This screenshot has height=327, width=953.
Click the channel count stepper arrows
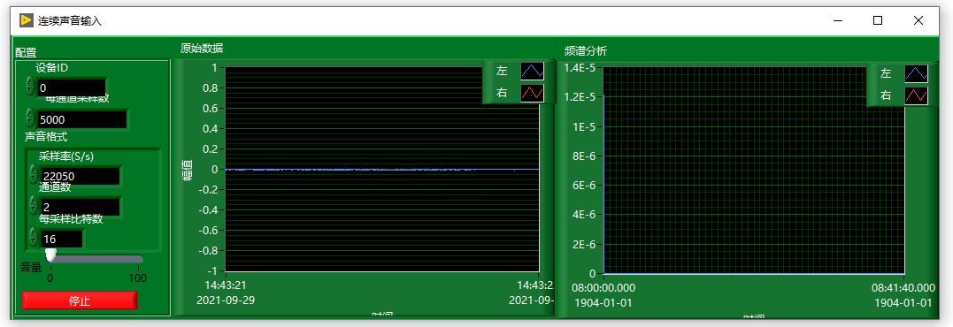(x=34, y=206)
